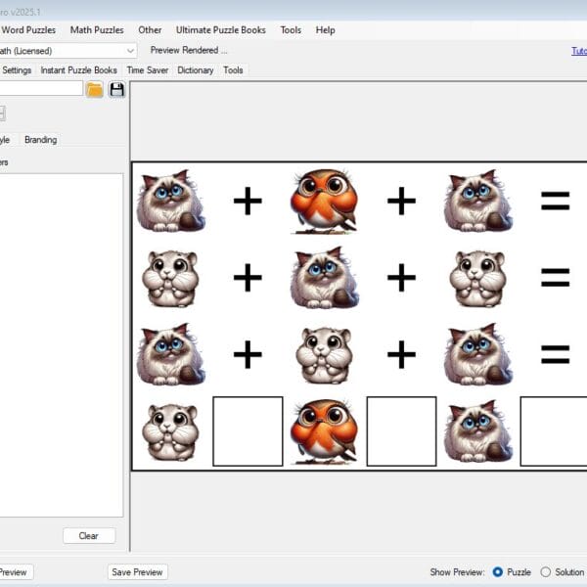Click the first cat image in top row
The height and width of the screenshot is (587, 587).
[170, 201]
